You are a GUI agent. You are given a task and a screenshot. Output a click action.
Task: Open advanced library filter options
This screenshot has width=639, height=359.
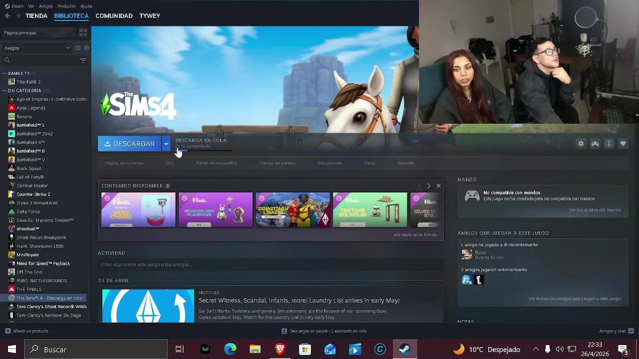point(83,60)
